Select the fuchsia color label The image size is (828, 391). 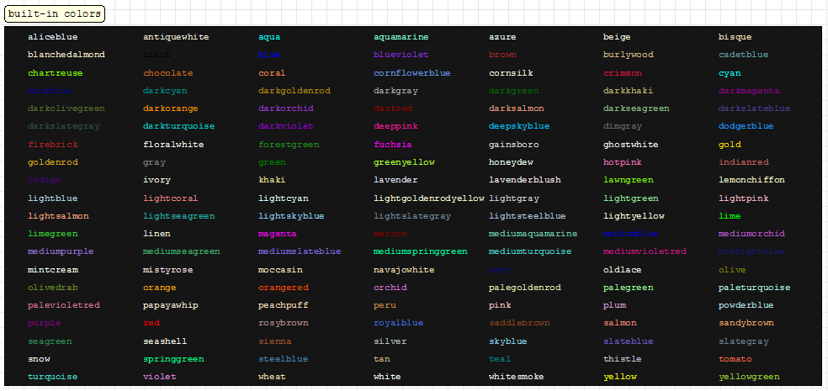click(x=394, y=145)
